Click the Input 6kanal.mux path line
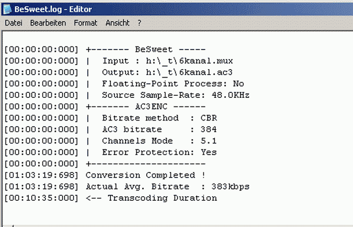The width and height of the screenshot is (353, 227). 167,61
